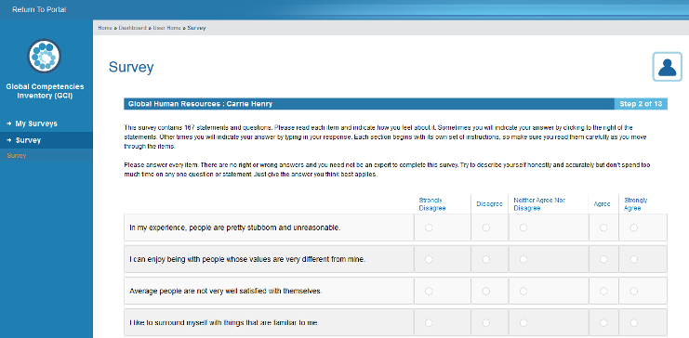Mark Strongly Disagree for average people satisfied statement
Screen dimensions: 689x338
pyautogui.click(x=429, y=291)
